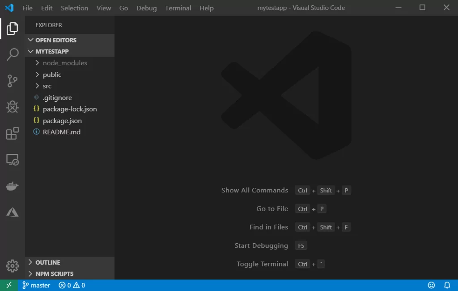458x291 pixels.
Task: Open the Manage gear icon
Action: point(12,266)
